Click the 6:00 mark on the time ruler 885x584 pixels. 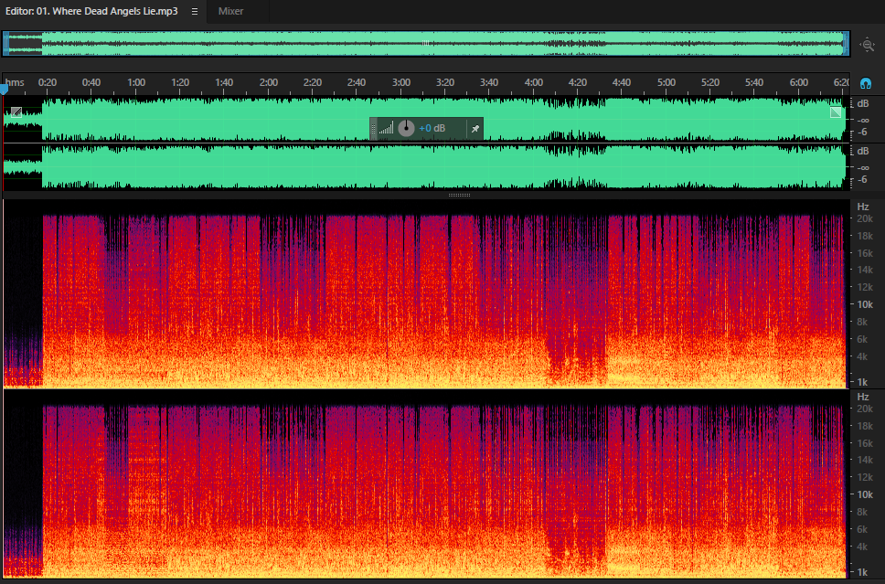[x=799, y=82]
